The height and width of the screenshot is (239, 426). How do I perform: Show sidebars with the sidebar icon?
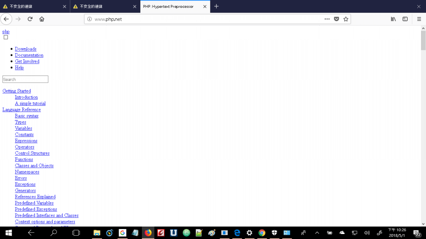point(405,19)
